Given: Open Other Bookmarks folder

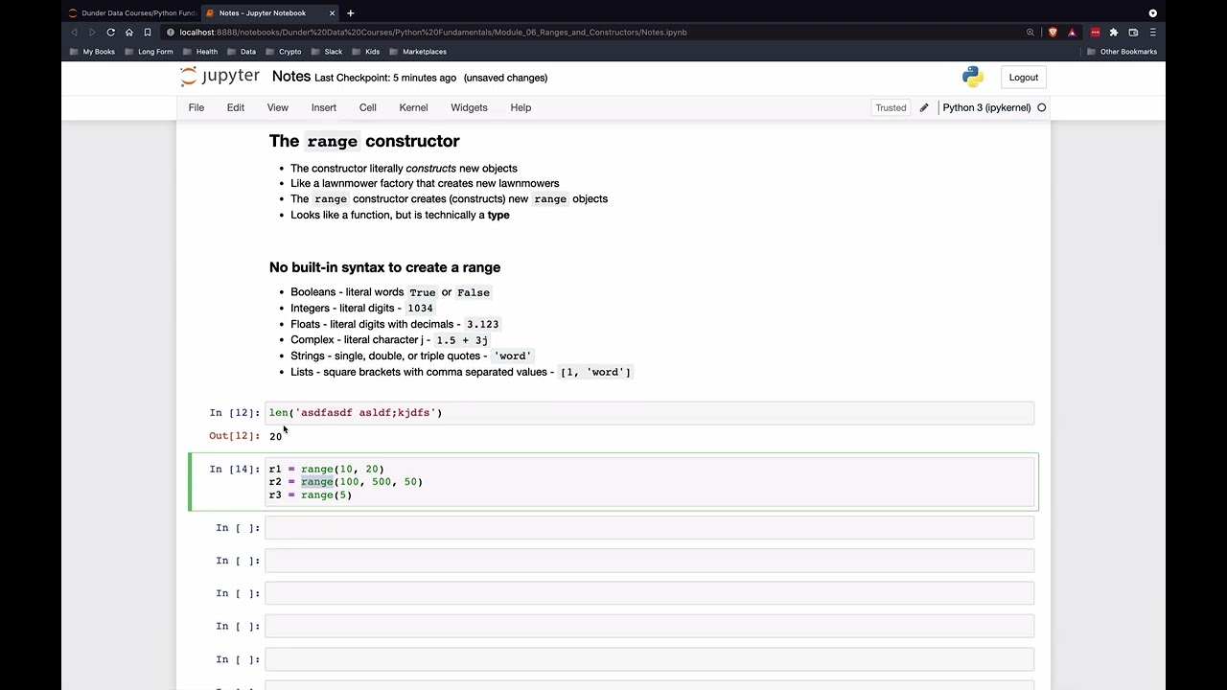Looking at the screenshot, I should [x=1123, y=52].
